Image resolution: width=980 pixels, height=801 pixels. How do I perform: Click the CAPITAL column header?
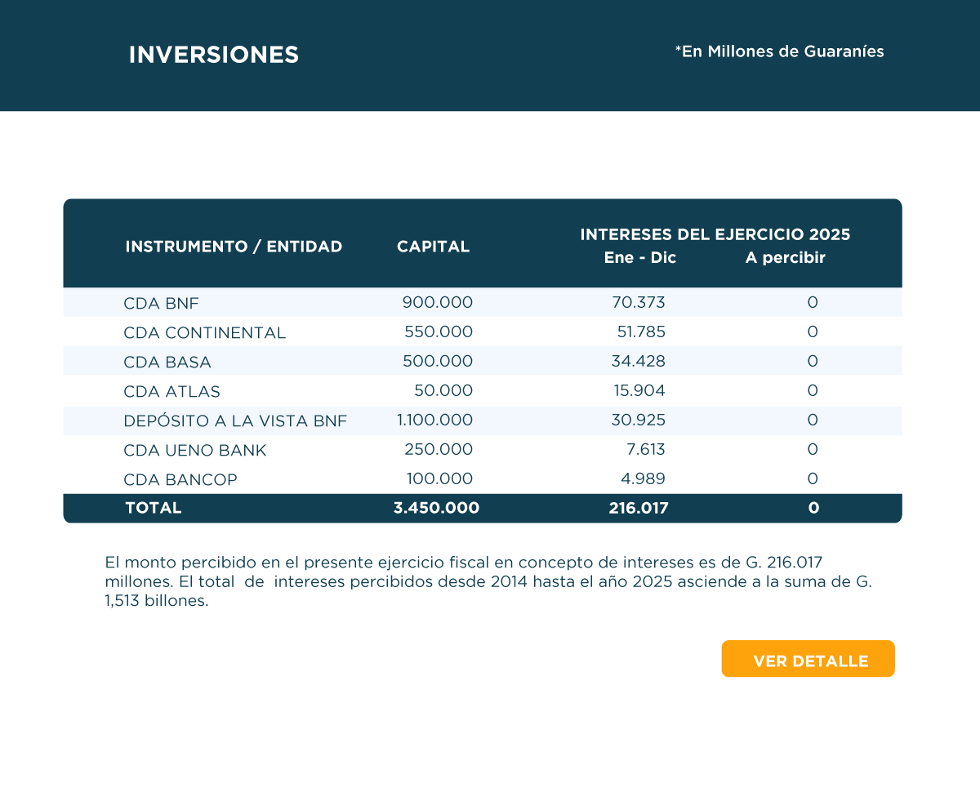point(433,247)
